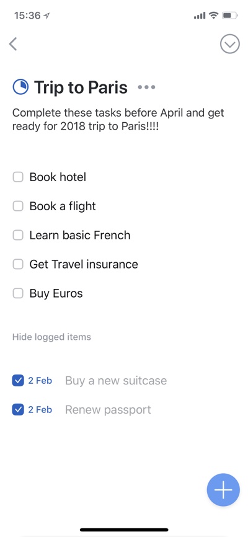Uncheck the Buy a new suitcase item

pos(18,381)
